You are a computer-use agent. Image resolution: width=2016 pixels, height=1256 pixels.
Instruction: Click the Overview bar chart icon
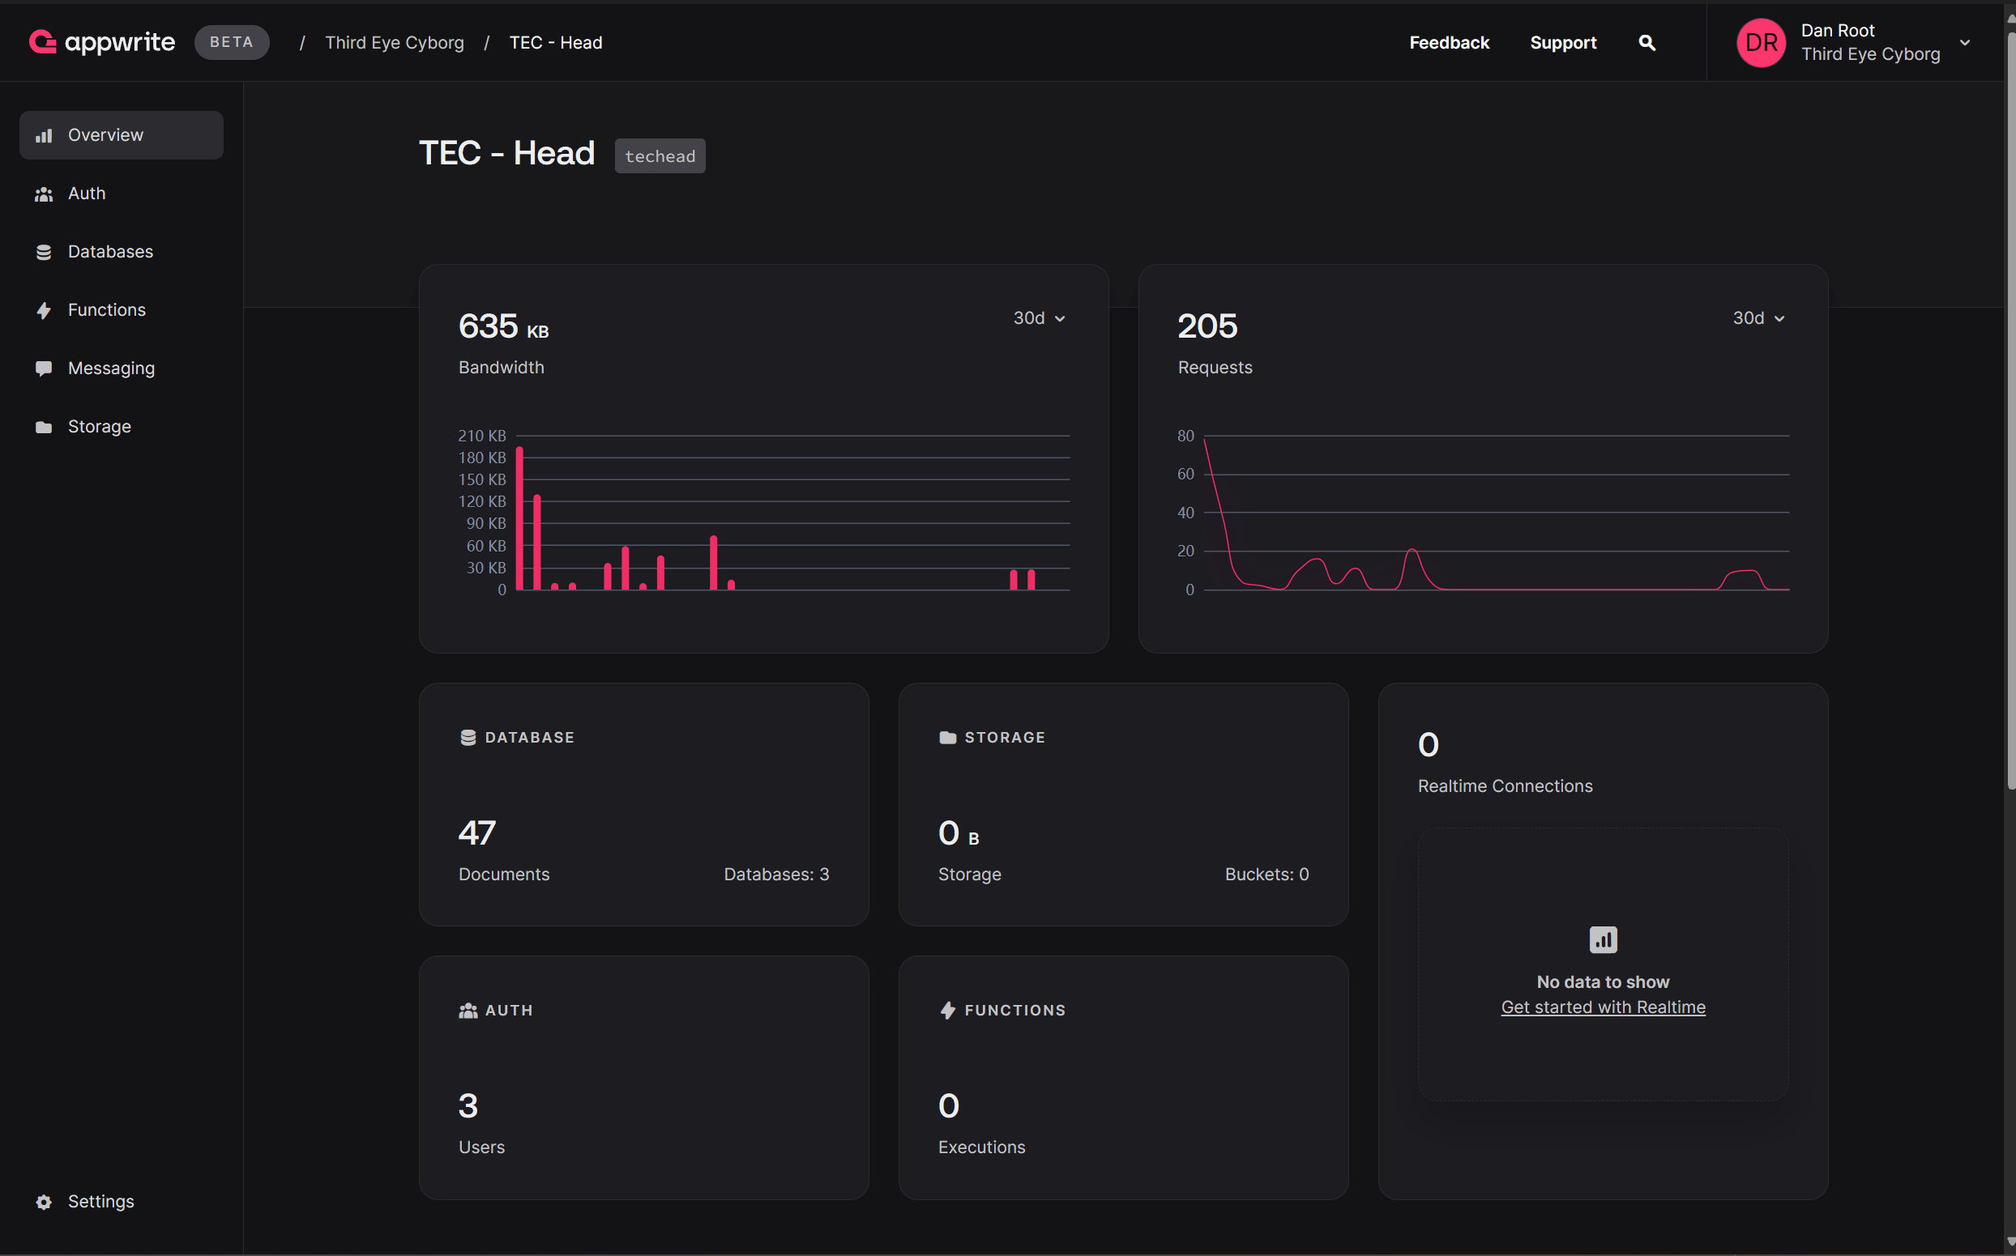click(x=44, y=135)
